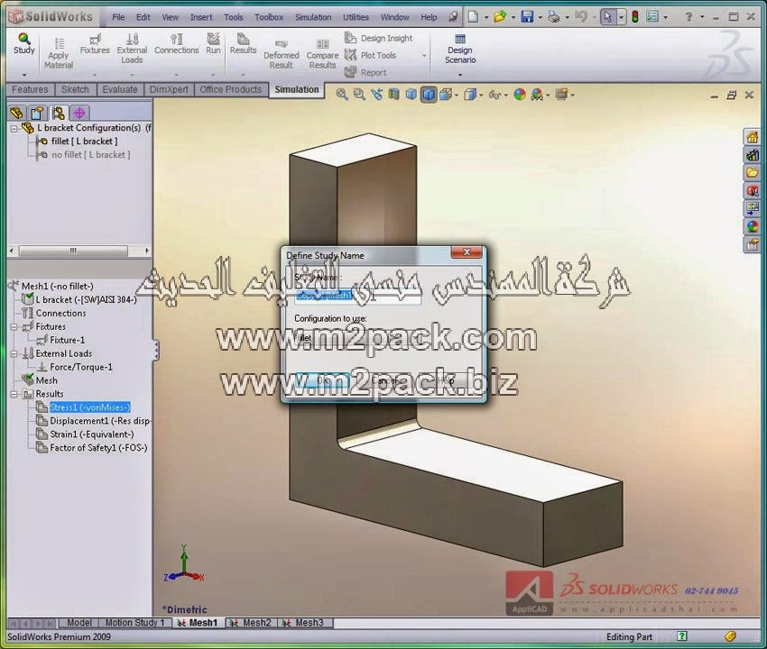
Task: Open Design Library task pane icon
Action: click(753, 155)
